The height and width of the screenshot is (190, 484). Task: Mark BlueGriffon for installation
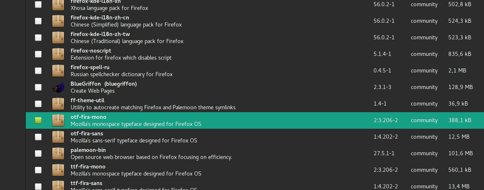click(38, 87)
